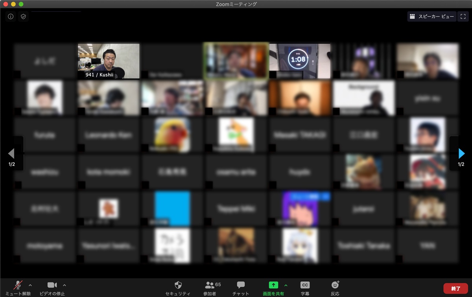Select the 941 / Kushii video tile
Image resolution: width=472 pixels, height=297 pixels.
point(109,61)
